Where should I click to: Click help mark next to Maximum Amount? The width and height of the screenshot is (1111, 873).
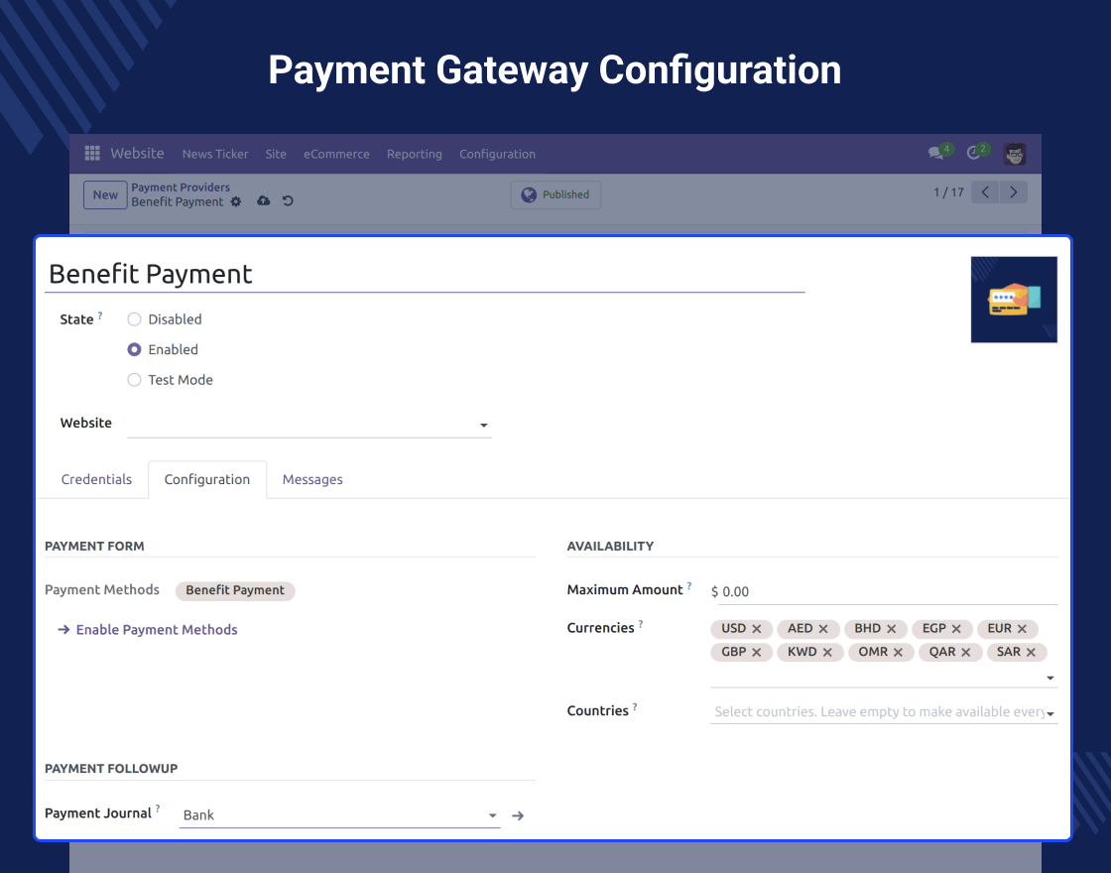(689, 586)
